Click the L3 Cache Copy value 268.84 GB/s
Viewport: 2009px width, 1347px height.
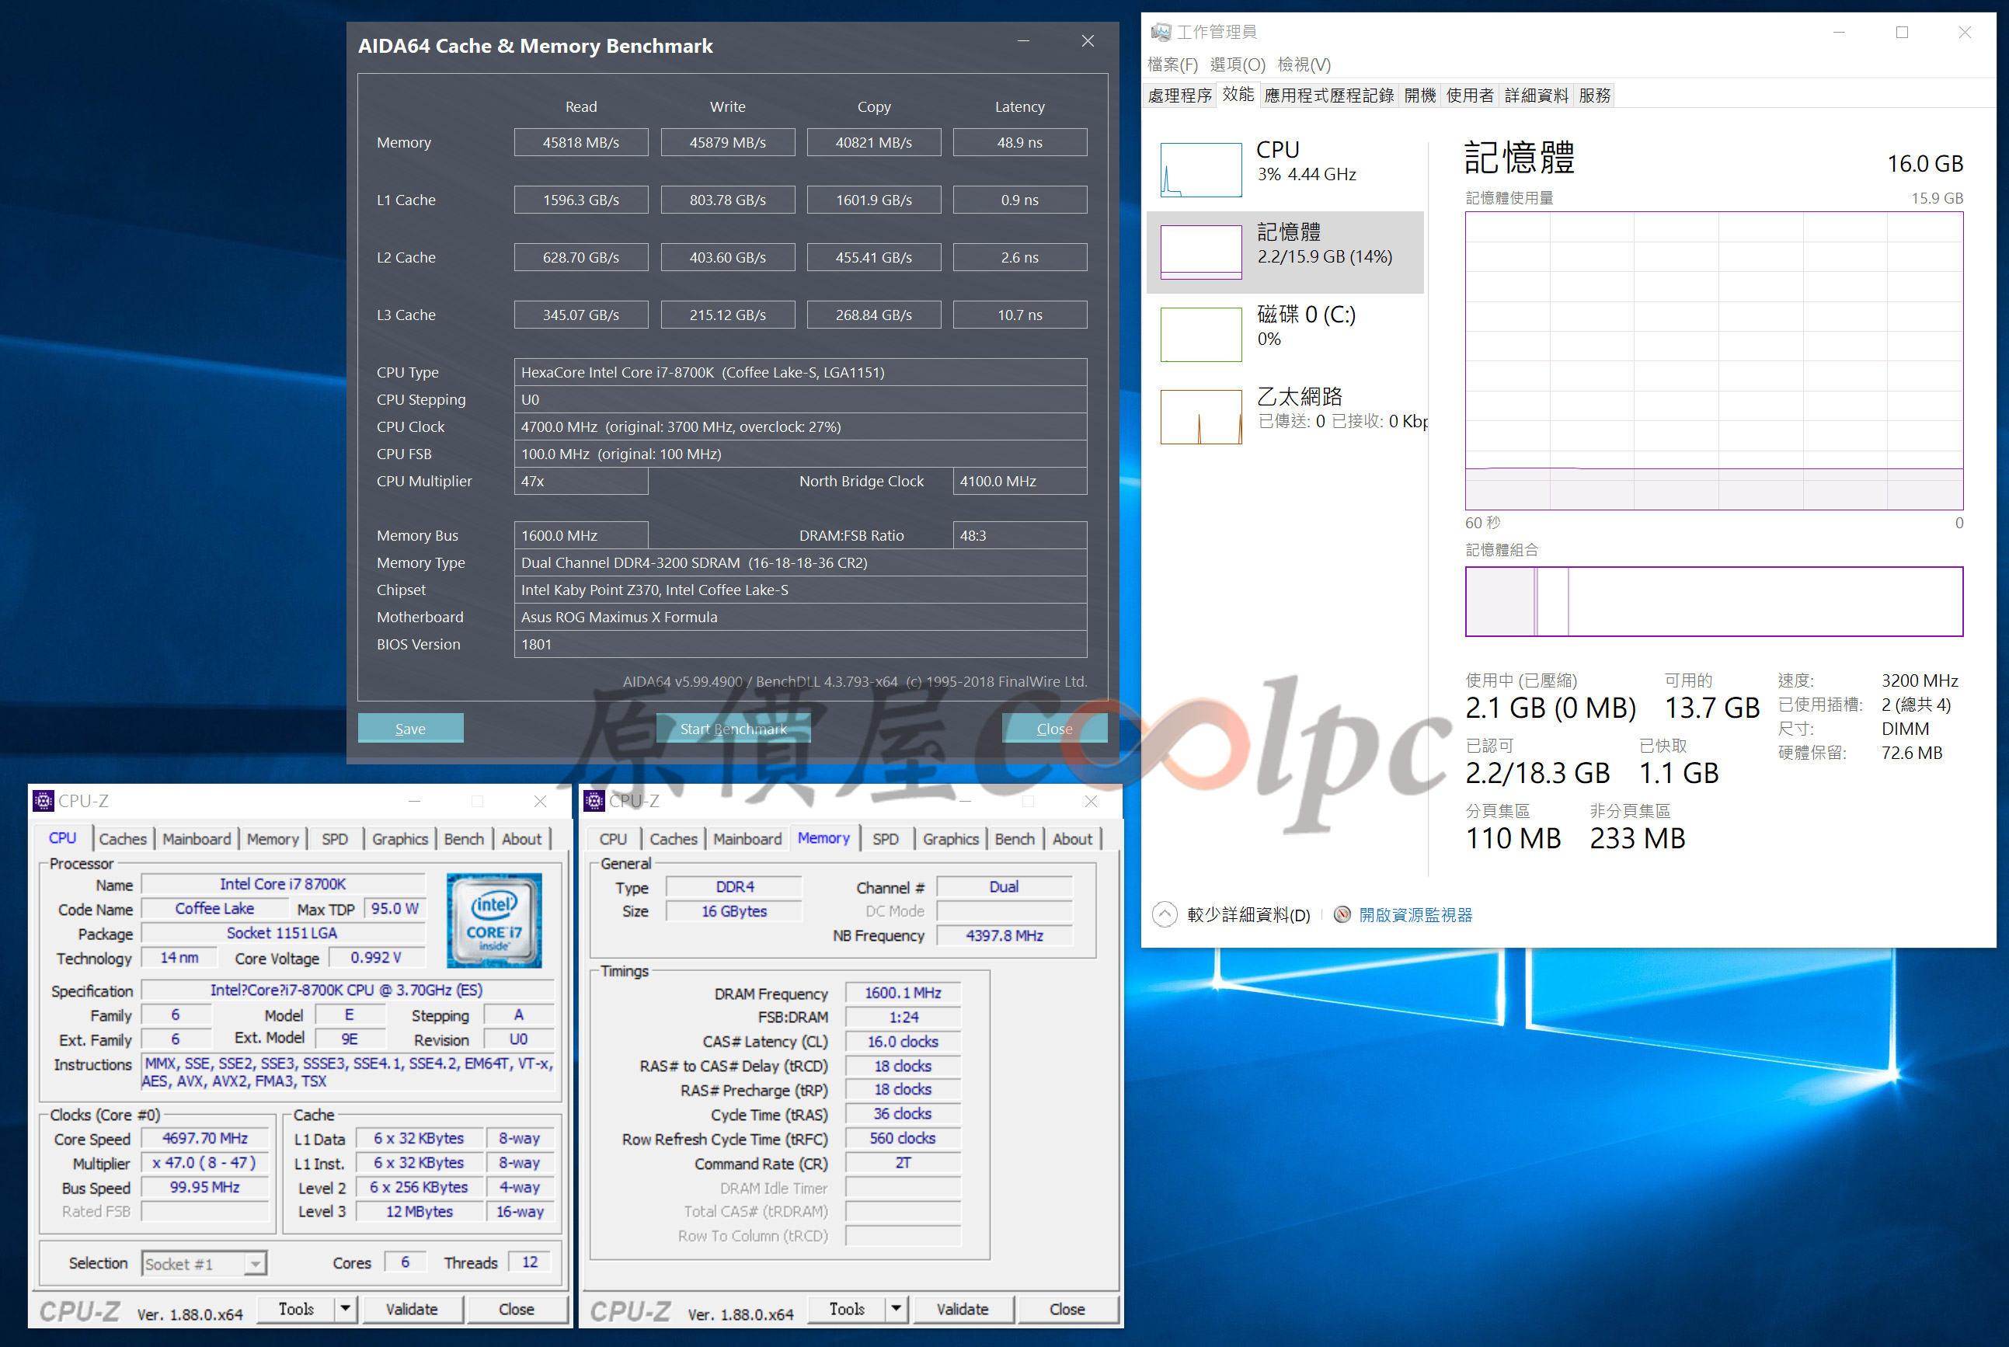[x=873, y=315]
